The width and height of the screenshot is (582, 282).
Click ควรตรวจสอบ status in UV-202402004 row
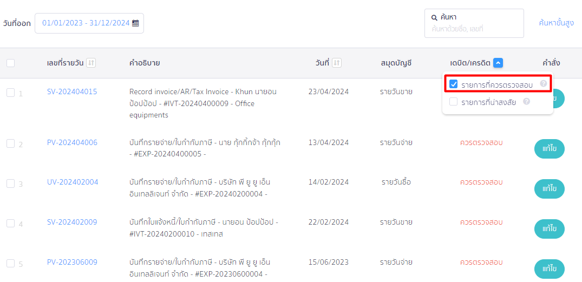pyautogui.click(x=481, y=182)
